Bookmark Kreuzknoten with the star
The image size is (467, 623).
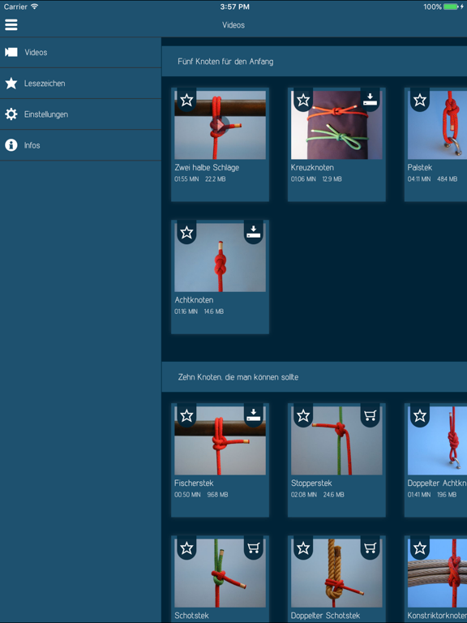point(303,100)
